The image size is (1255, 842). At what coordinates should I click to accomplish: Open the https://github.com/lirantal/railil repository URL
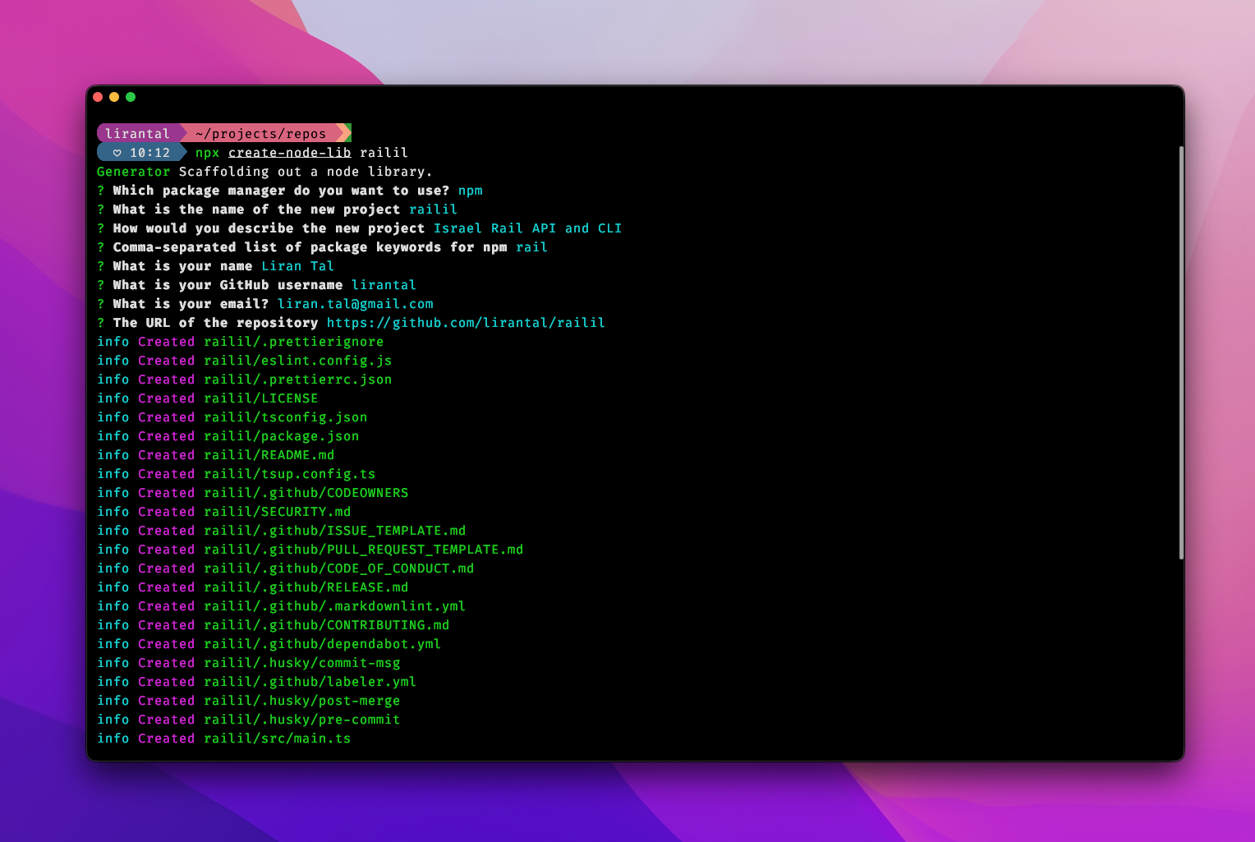[466, 323]
